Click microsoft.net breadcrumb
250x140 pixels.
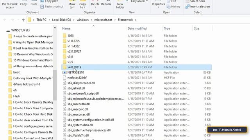103,20
